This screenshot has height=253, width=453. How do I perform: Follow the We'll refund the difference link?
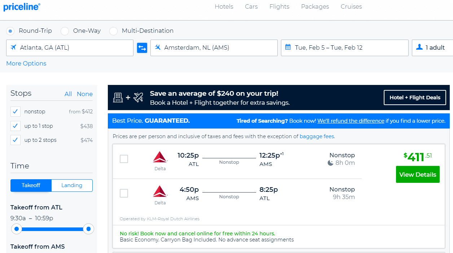pyautogui.click(x=351, y=121)
